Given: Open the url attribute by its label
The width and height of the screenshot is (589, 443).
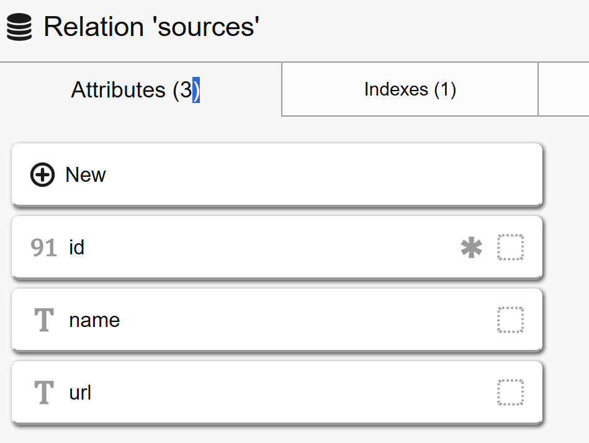Looking at the screenshot, I should 80,393.
